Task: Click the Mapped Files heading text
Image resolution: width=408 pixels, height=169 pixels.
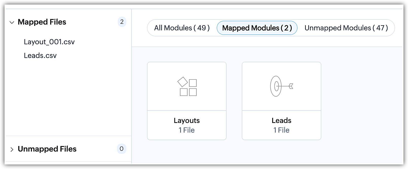Action: click(x=42, y=22)
